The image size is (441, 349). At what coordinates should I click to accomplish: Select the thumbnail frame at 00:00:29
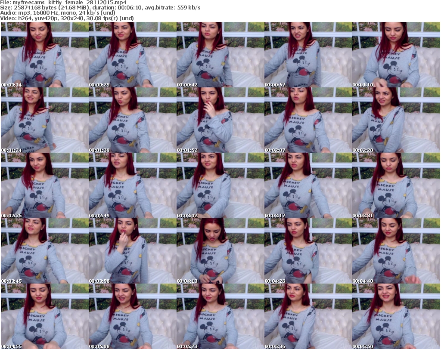133,55
